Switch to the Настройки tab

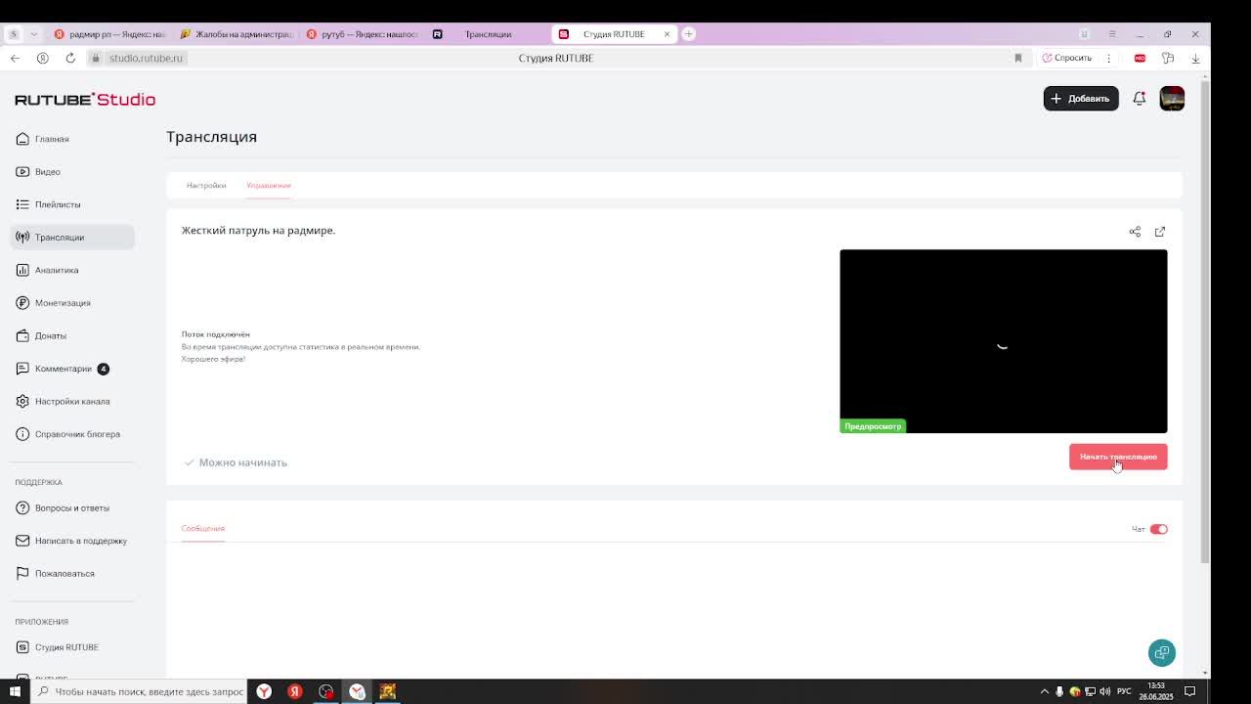coord(206,185)
